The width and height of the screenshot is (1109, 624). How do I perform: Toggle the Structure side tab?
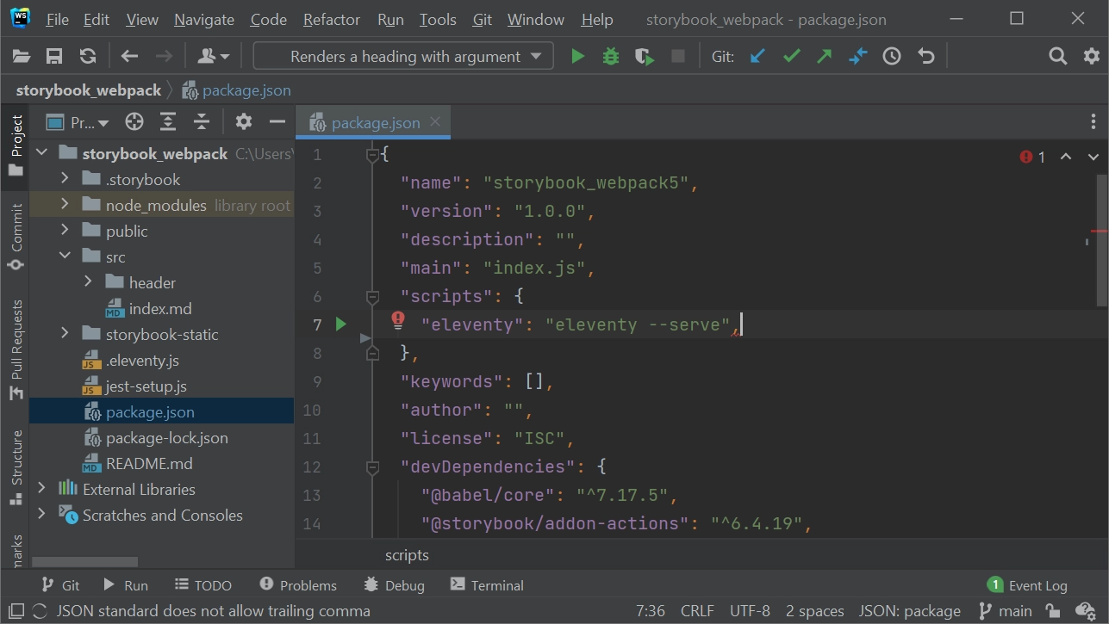click(x=16, y=467)
